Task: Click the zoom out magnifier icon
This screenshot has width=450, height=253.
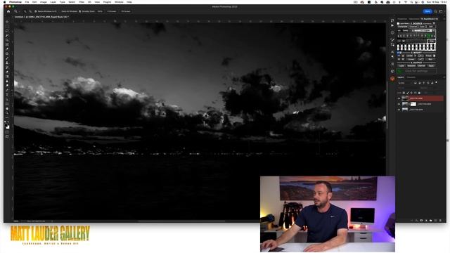Action: 30,11
